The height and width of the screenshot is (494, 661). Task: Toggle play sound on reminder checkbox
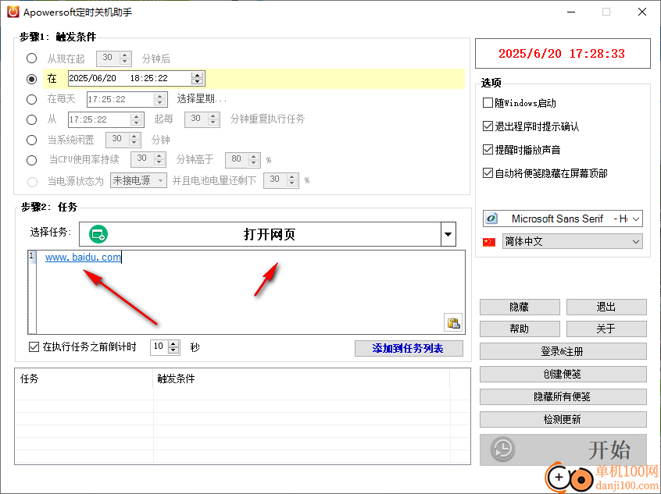tap(488, 150)
